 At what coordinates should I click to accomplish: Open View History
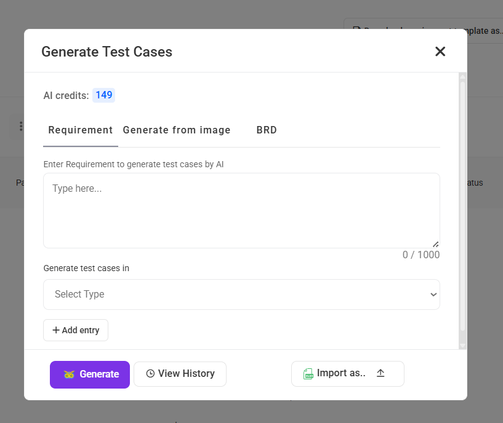180,374
